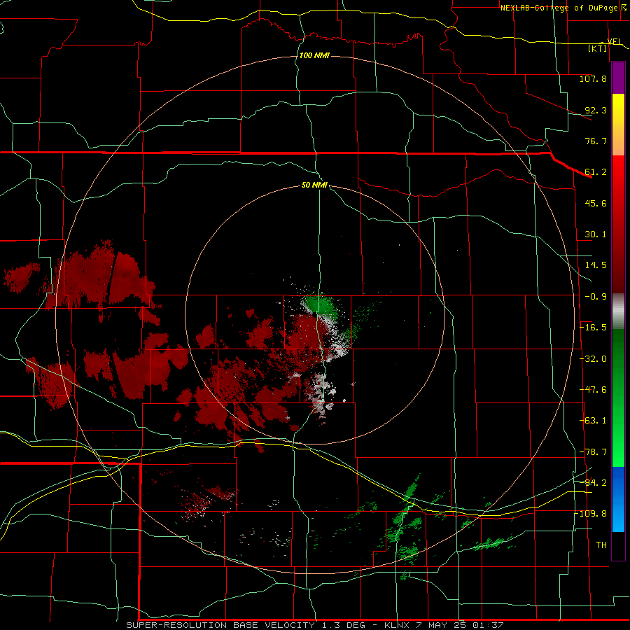630x630 pixels.
Task: Click the [KT] units label
Action: pyautogui.click(x=598, y=48)
